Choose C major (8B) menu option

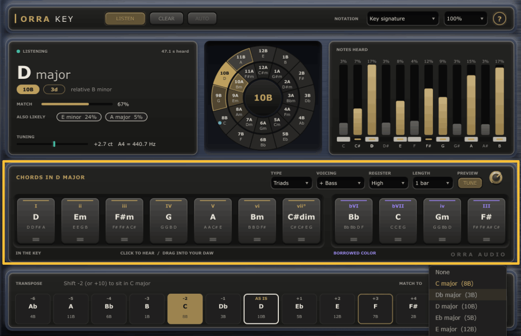[468, 284]
